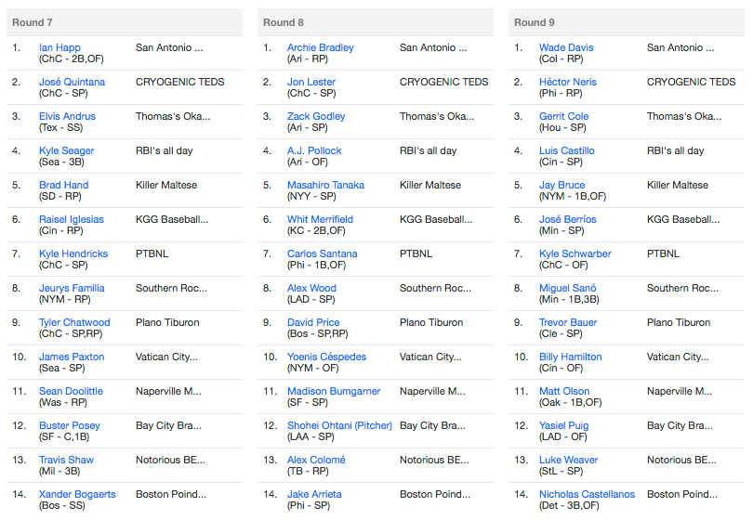Screen dimensions: 753x520
Task: Click José Quintana player name
Action: (x=72, y=82)
